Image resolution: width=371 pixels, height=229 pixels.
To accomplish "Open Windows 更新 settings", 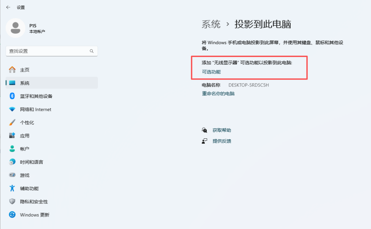I will point(52,215).
